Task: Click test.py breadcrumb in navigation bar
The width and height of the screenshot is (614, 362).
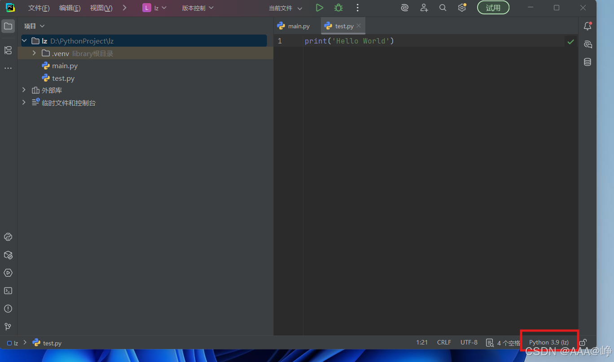Action: [x=47, y=343]
